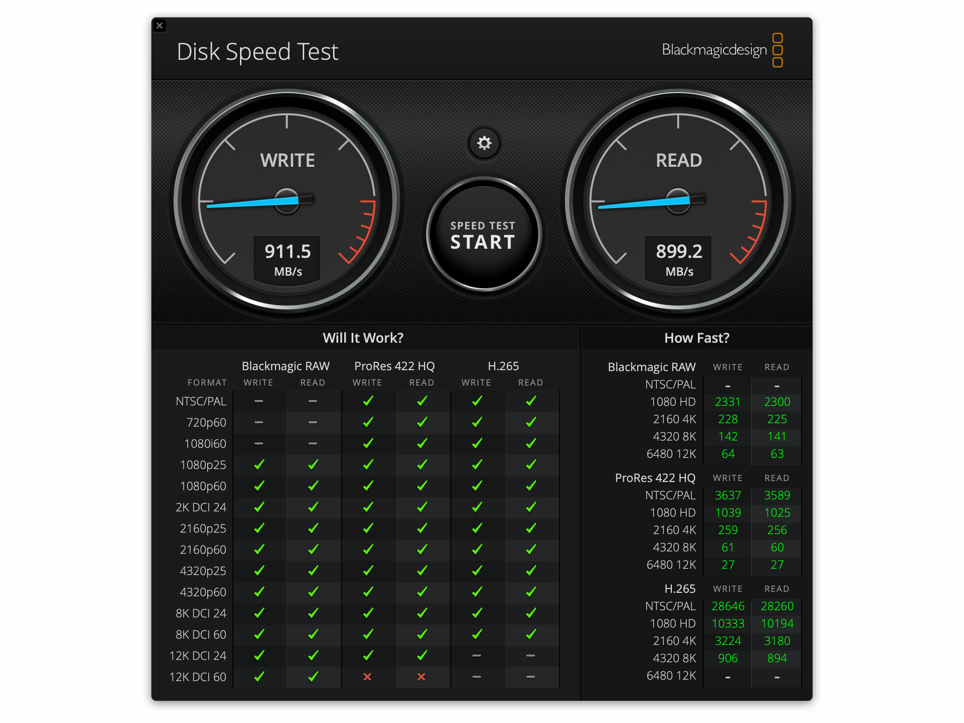Click the 8K DCI 60 format row label
This screenshot has height=723, width=964.
(x=201, y=634)
